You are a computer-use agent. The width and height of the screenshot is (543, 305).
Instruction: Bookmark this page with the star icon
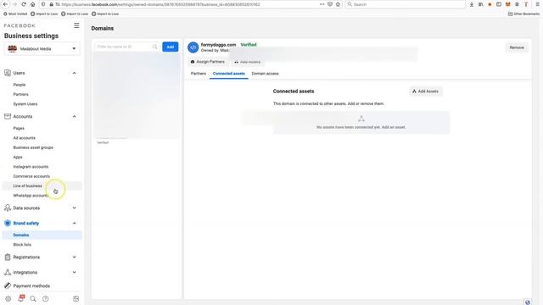[338, 4]
